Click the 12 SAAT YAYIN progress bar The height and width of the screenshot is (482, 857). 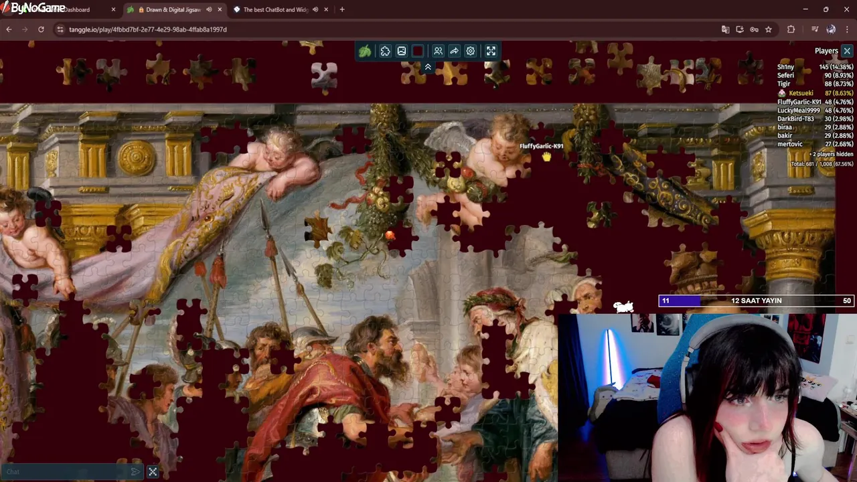click(756, 301)
